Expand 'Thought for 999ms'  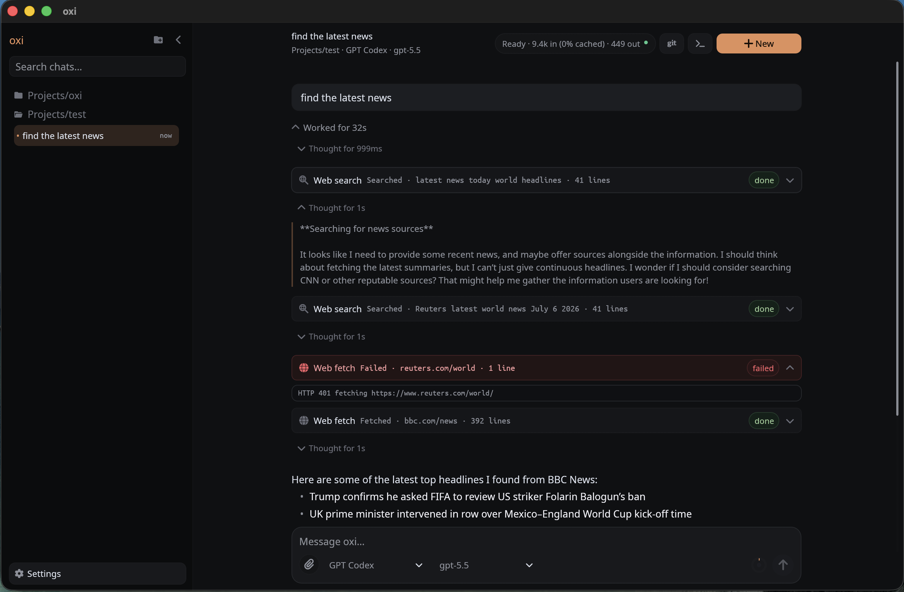click(339, 149)
